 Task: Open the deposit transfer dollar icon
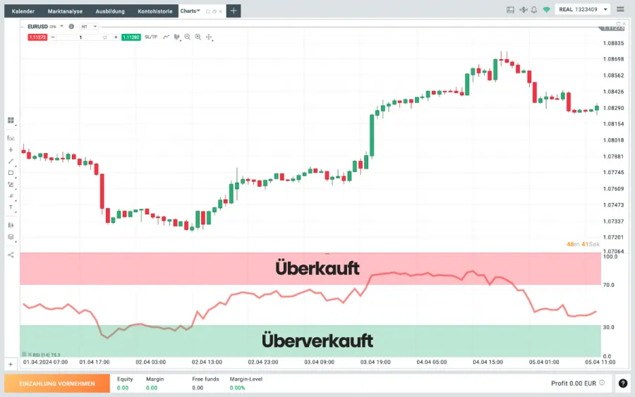(524, 10)
